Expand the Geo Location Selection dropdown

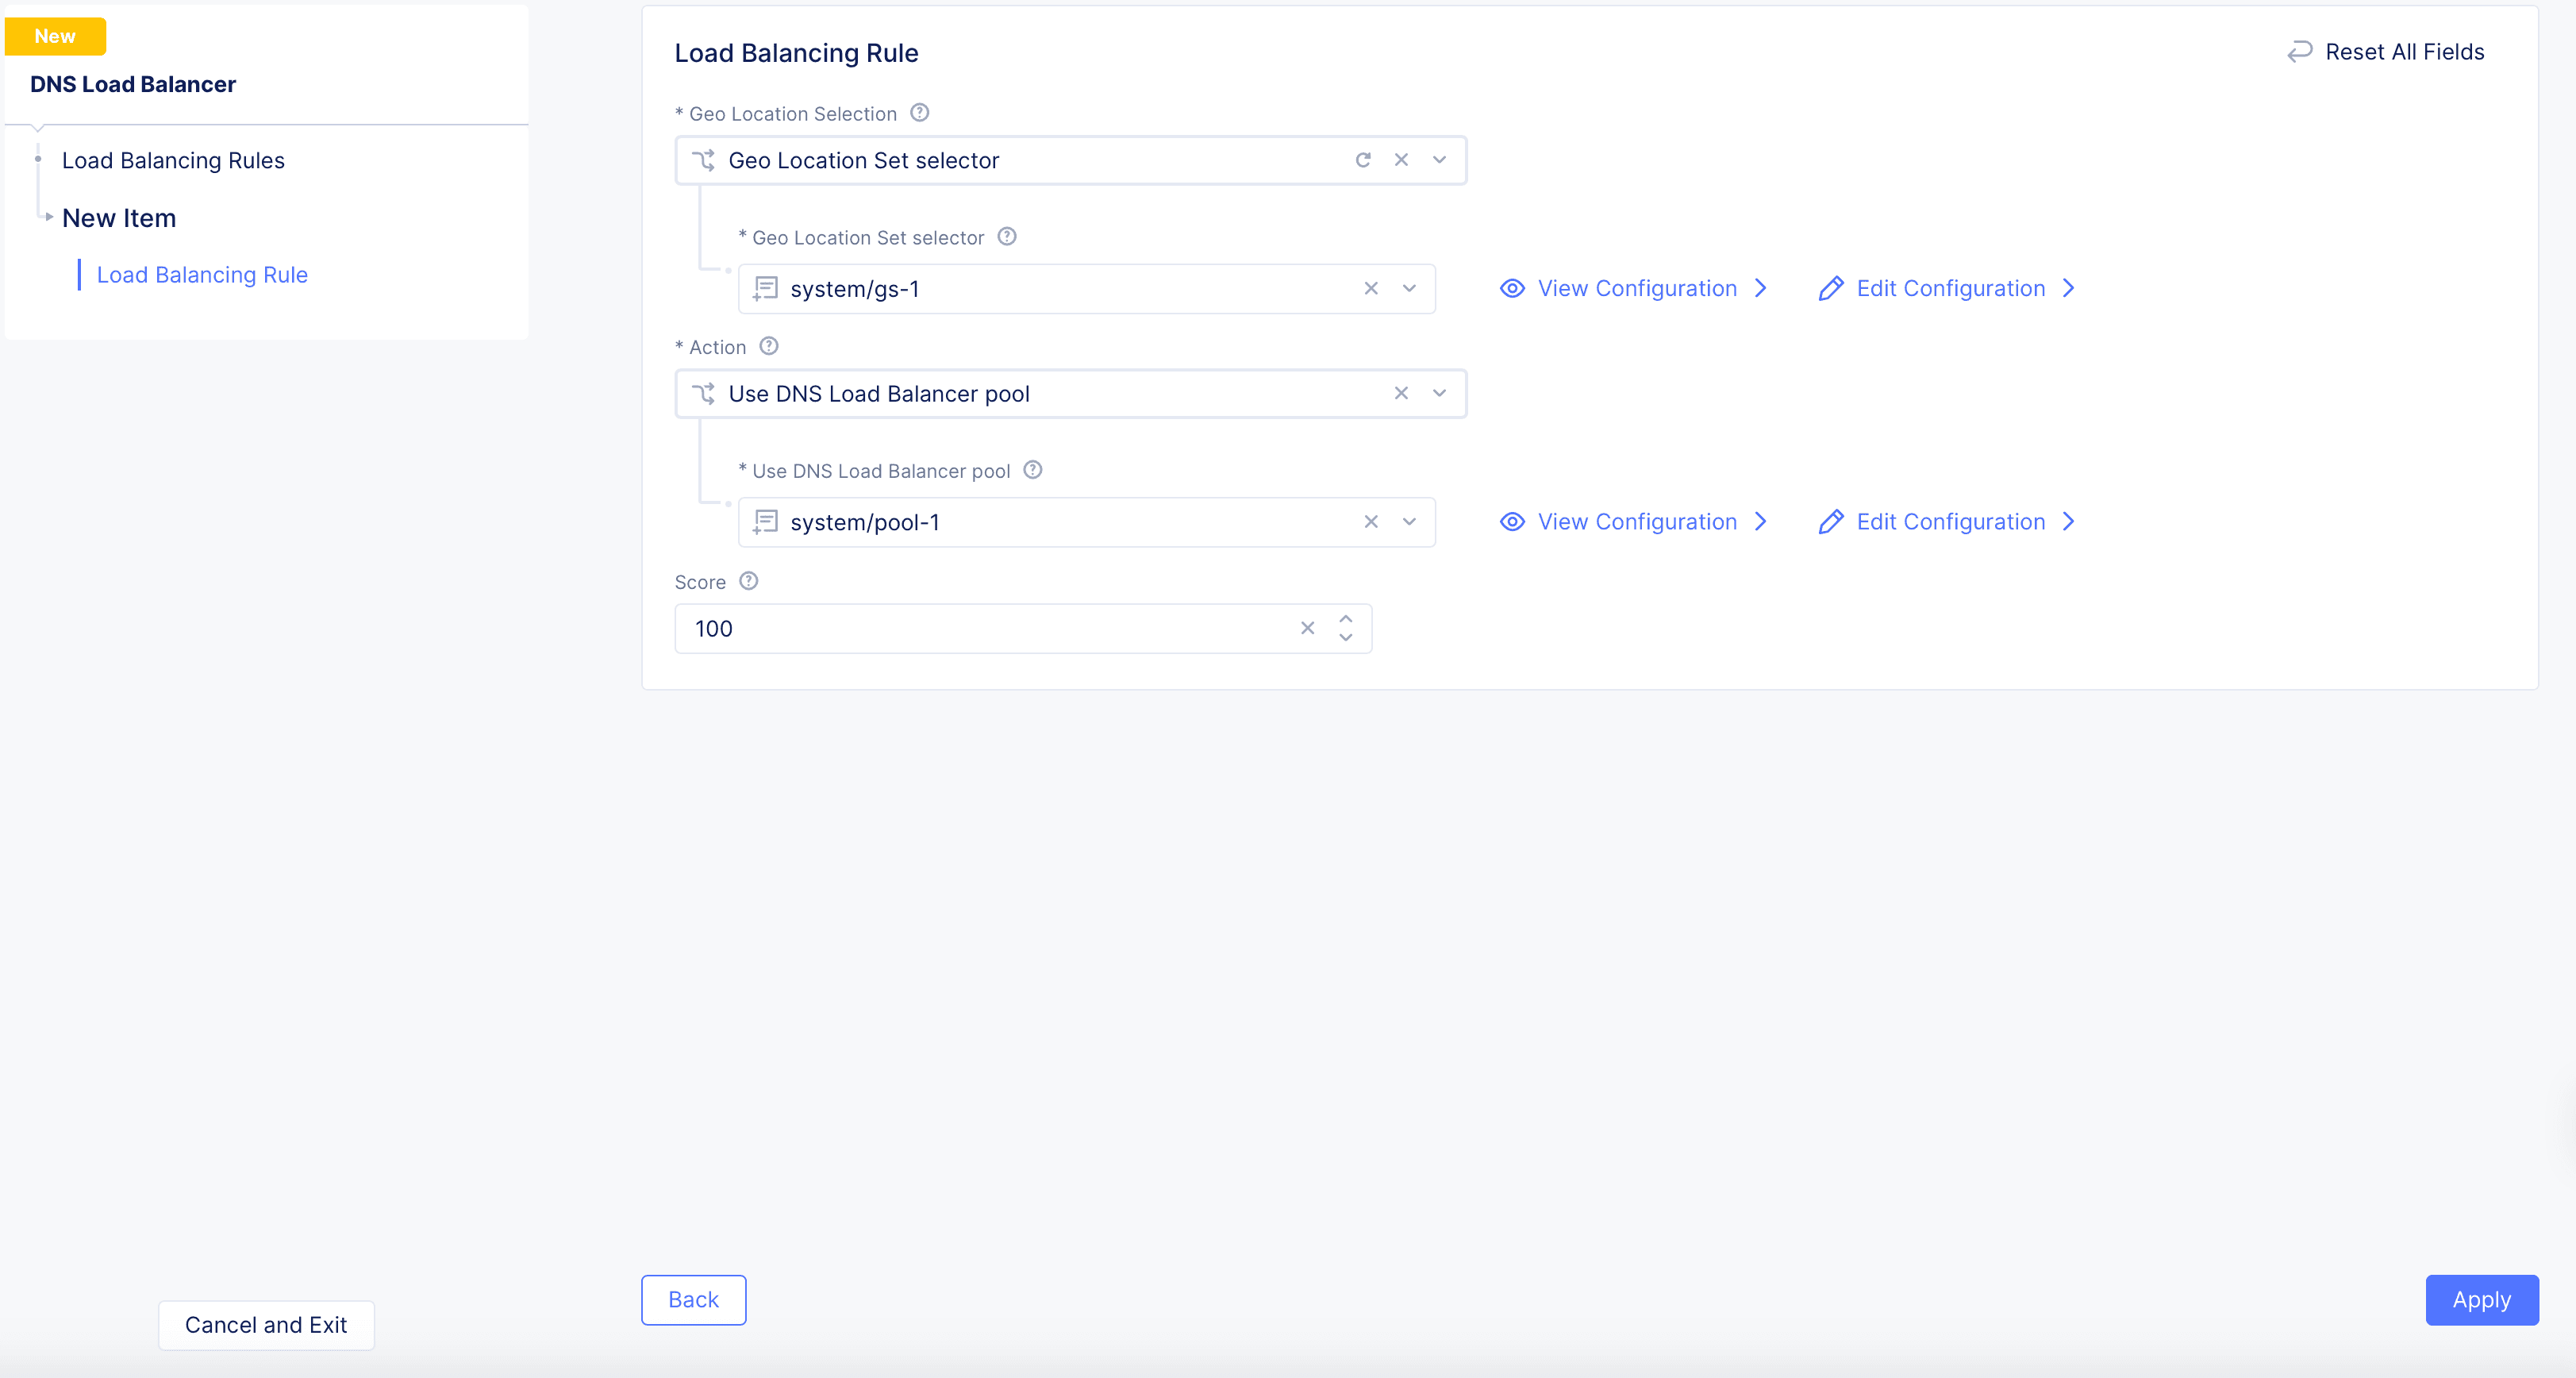pyautogui.click(x=1439, y=160)
